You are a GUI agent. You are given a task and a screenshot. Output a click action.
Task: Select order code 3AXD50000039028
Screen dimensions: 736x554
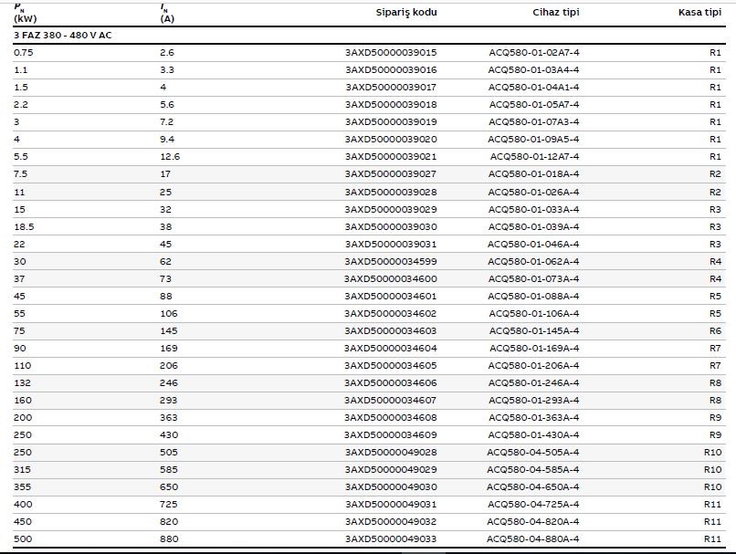click(391, 193)
